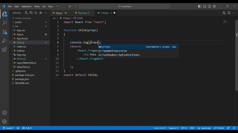Expand the public folder
This screenshot has height=133, width=238.
click(x=19, y=22)
